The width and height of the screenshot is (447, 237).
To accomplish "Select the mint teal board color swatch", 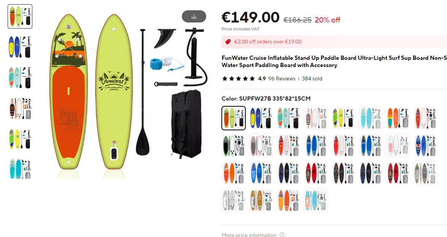I will coord(288,118).
